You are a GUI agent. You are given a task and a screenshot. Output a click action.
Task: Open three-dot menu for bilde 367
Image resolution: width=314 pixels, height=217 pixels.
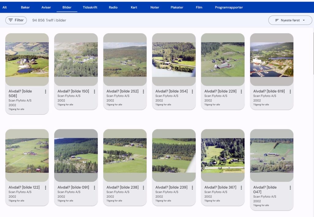241,188
